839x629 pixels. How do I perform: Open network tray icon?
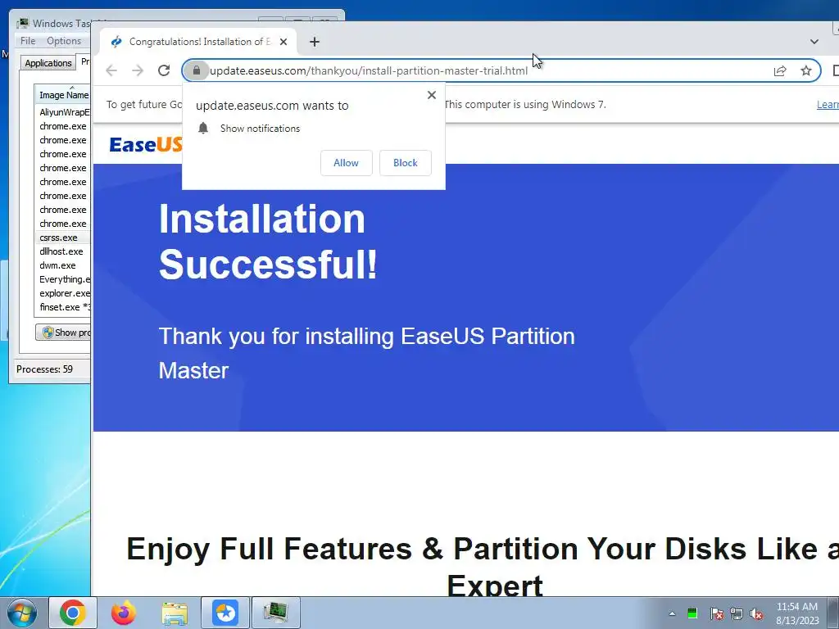(x=737, y=613)
